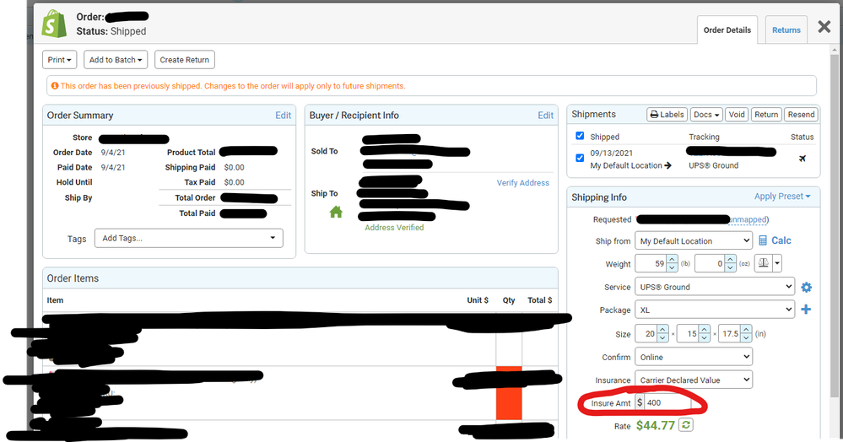Click the airplane shipment status icon
This screenshot has width=843, height=442.
(802, 159)
